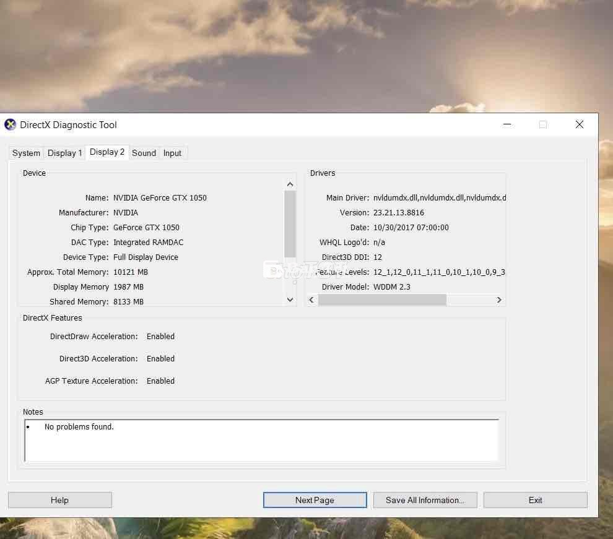The image size is (613, 539).
Task: Click Save All Information button
Action: 425,500
